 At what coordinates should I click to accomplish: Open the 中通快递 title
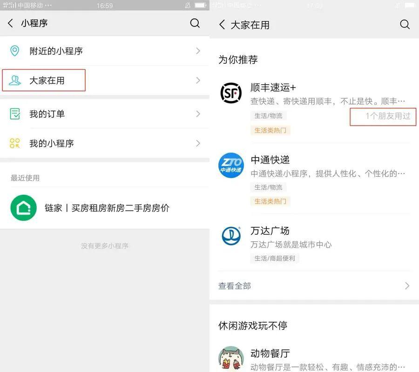point(270,160)
